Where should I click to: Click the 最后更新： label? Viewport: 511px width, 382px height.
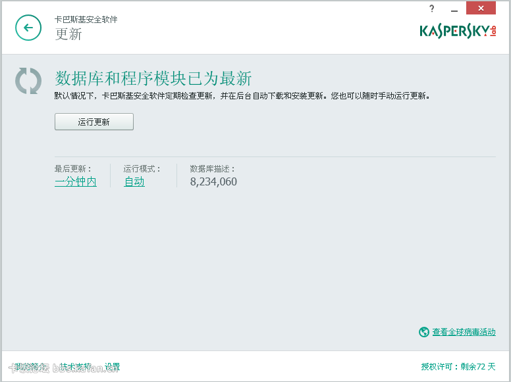tap(73, 168)
